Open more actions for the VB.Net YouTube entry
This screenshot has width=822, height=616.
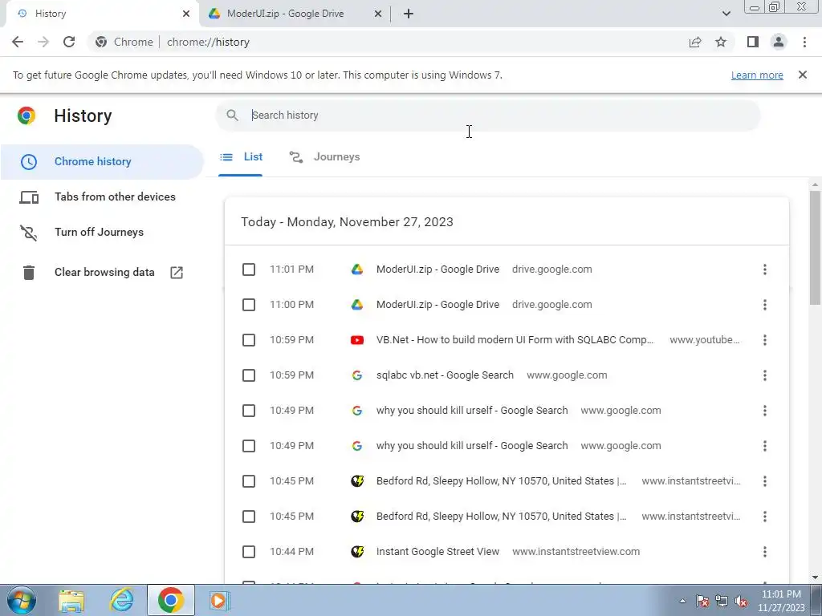[765, 340]
